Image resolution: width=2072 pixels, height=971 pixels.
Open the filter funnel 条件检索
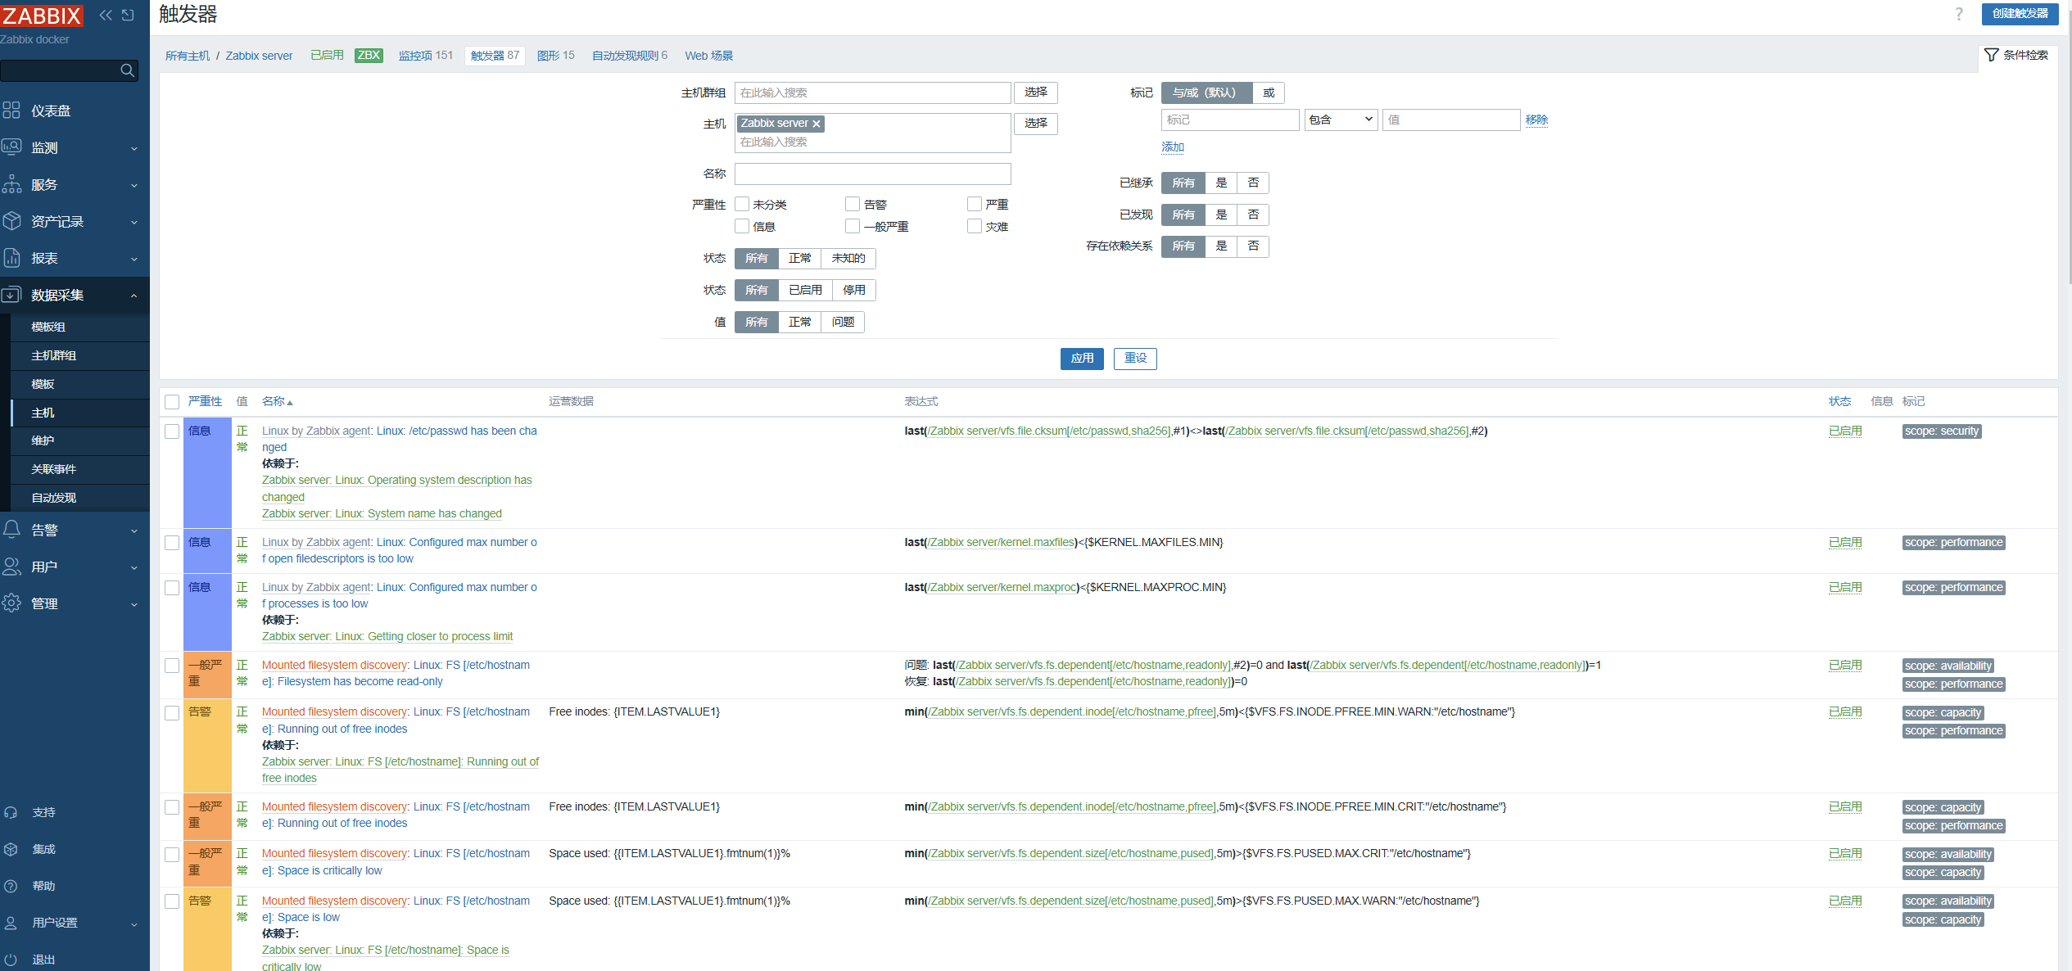tap(2015, 55)
